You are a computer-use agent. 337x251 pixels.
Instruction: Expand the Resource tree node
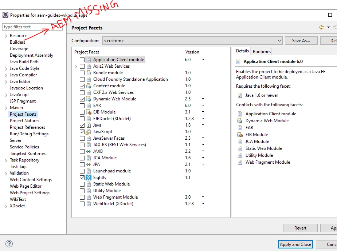point(6,36)
